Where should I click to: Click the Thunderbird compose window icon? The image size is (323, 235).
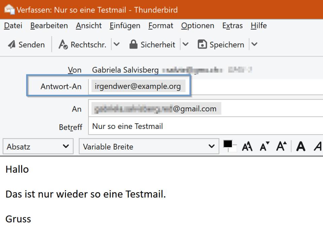point(9,9)
